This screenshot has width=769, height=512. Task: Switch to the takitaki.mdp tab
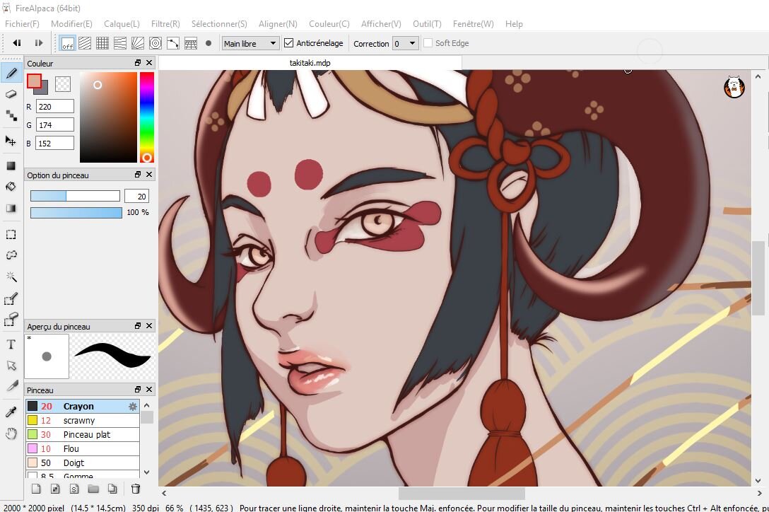pyautogui.click(x=310, y=63)
